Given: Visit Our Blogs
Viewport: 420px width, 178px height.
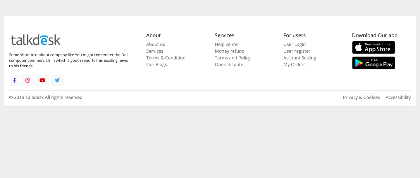Looking at the screenshot, I should coord(156,64).
